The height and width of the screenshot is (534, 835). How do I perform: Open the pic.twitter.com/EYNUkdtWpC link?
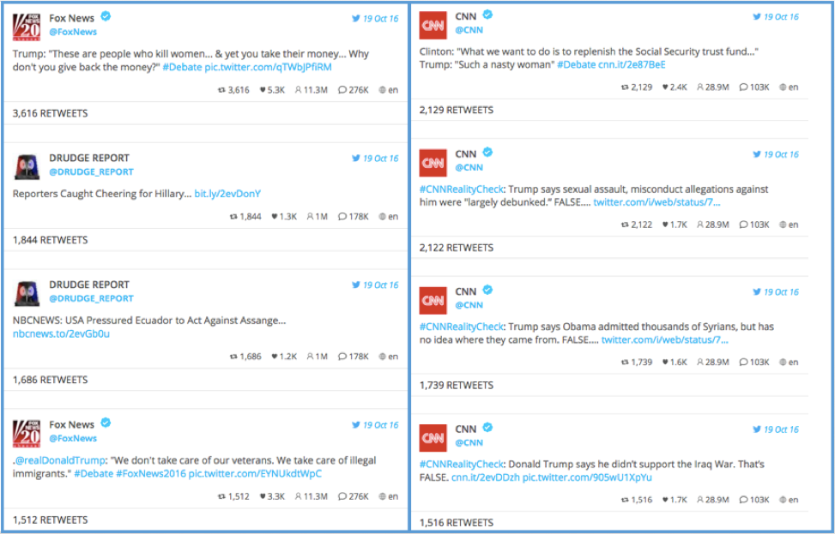click(x=255, y=474)
